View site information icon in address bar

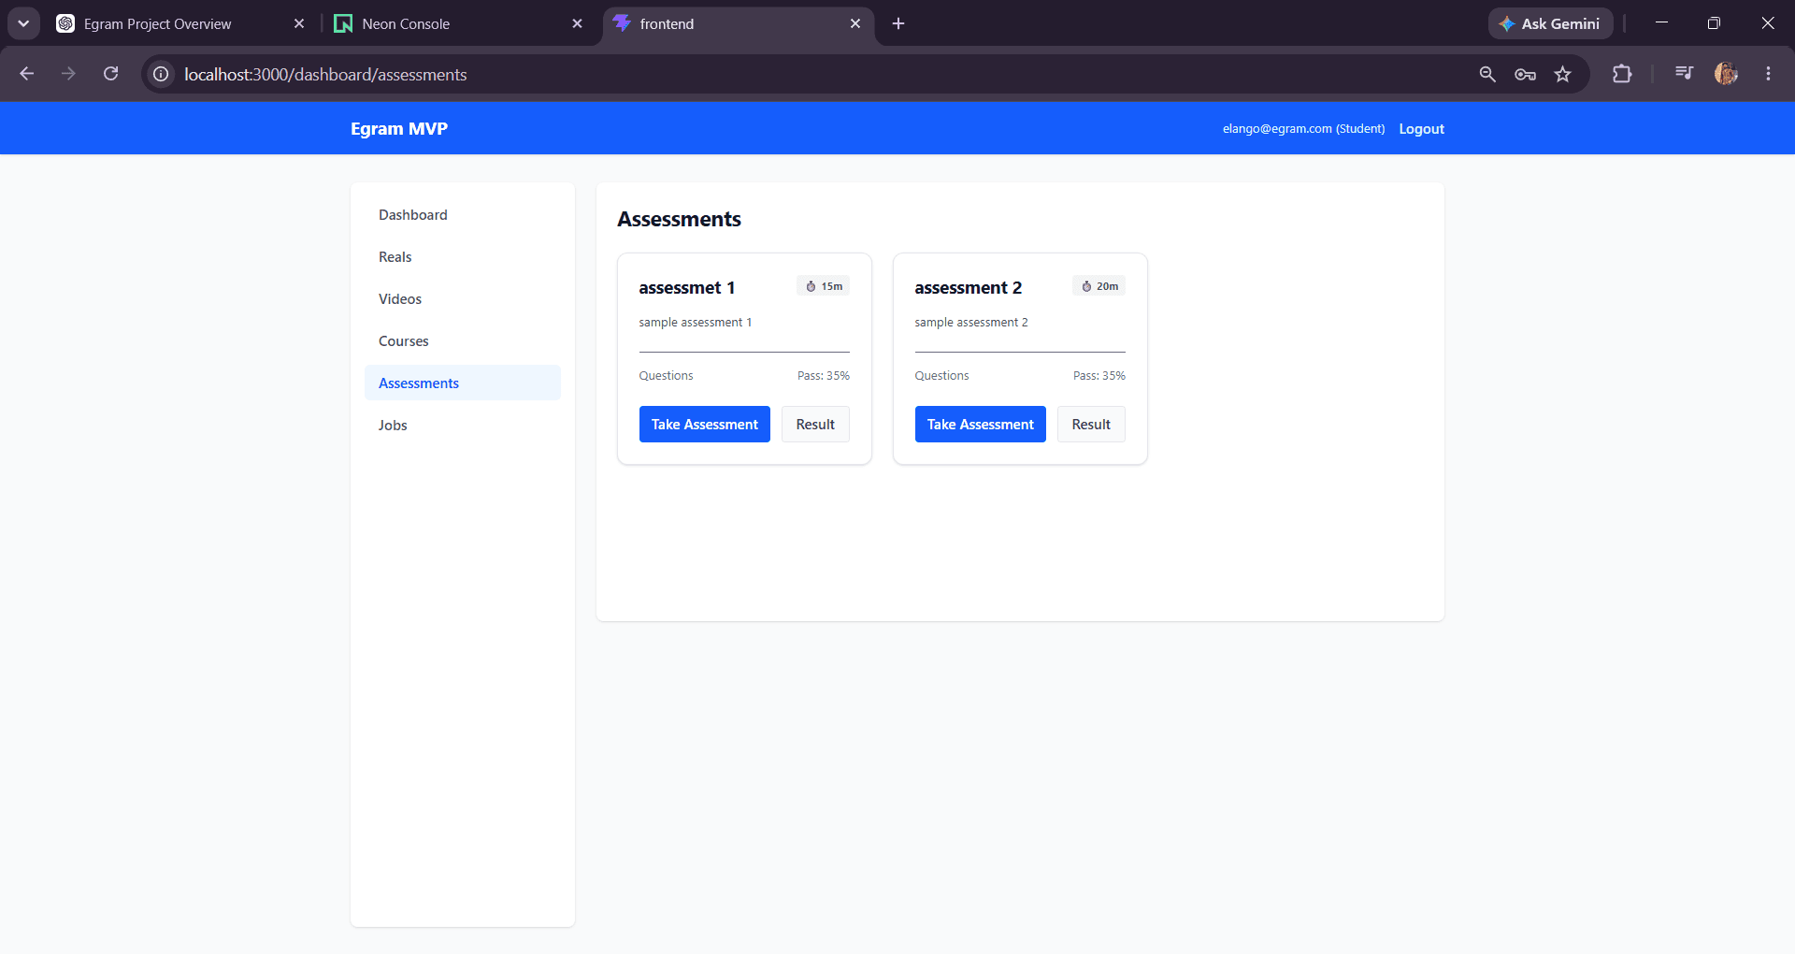coord(161,74)
